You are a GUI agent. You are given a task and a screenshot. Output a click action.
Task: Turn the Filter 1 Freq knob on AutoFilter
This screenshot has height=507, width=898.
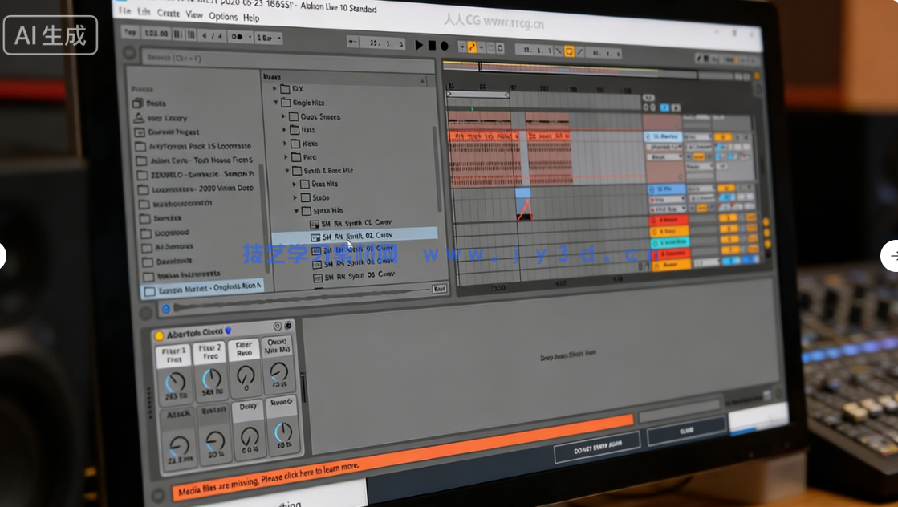(175, 380)
